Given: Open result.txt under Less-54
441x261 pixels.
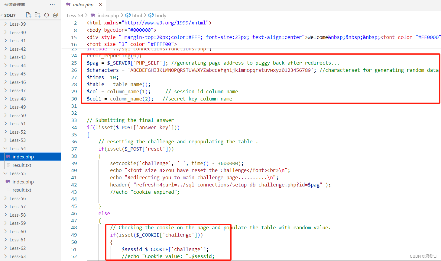Looking at the screenshot, I should (31, 165).
